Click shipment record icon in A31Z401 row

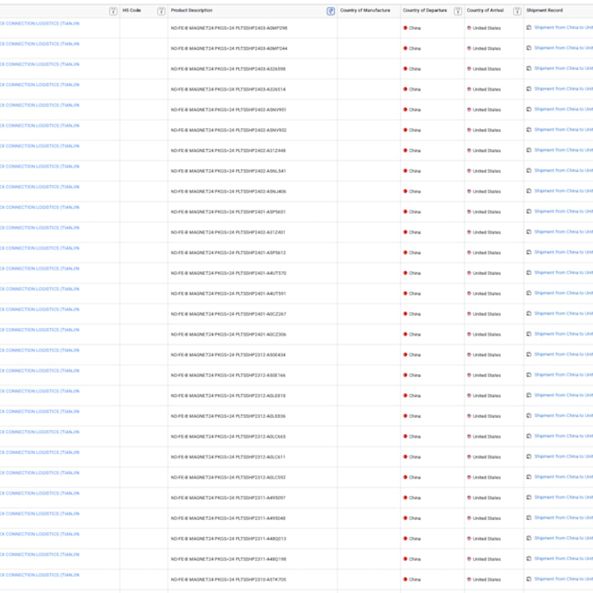529,232
